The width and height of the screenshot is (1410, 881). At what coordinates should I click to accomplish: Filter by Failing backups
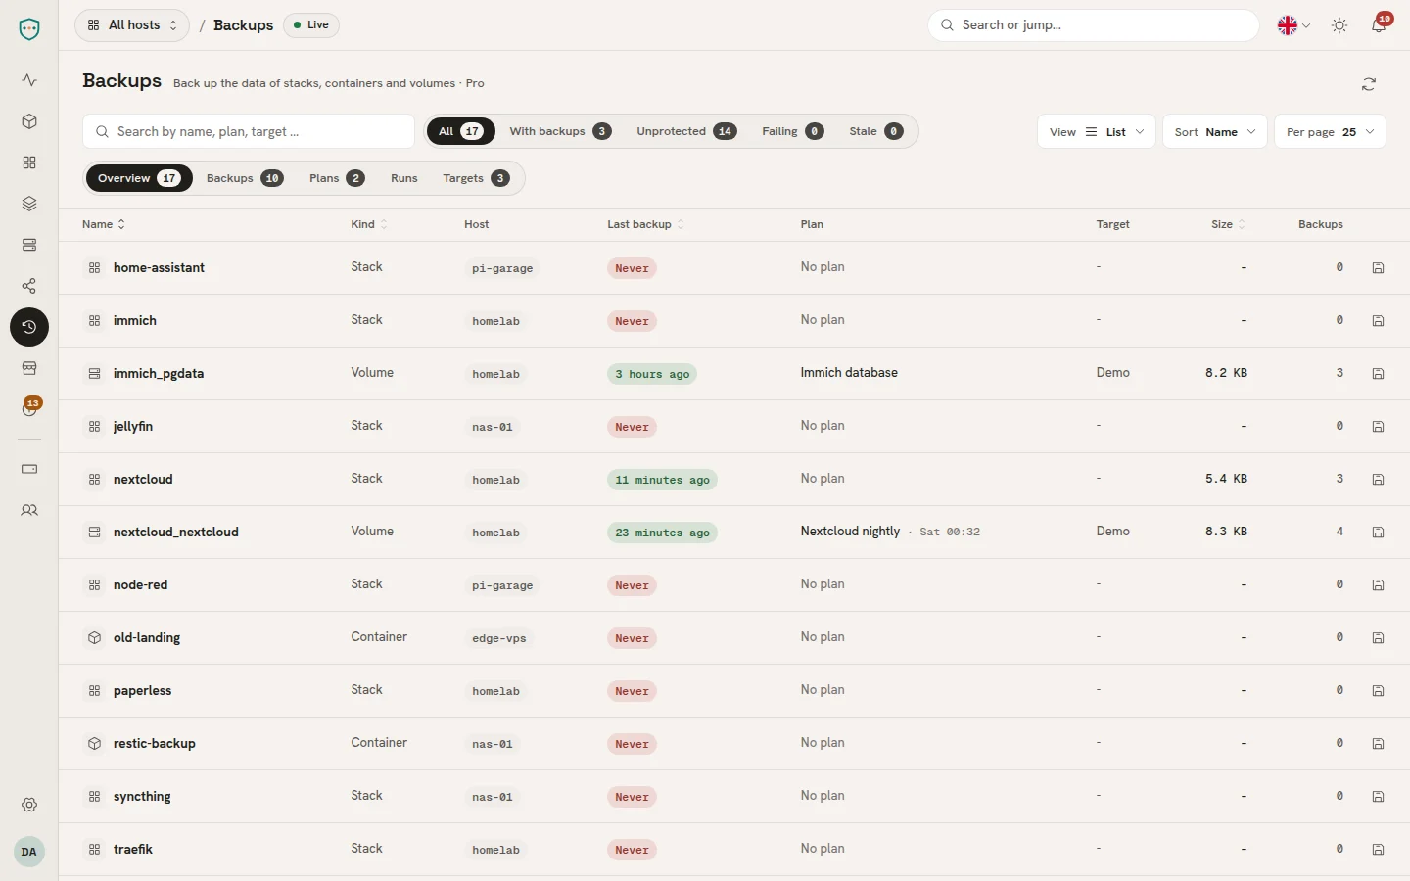[792, 131]
